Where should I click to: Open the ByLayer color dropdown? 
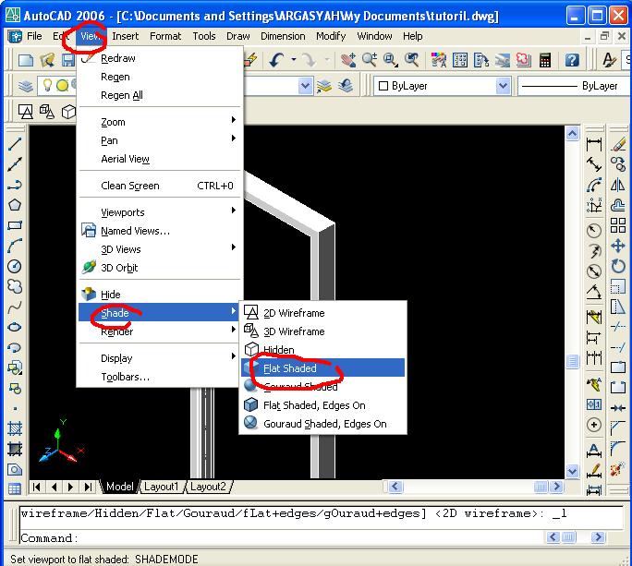(503, 86)
